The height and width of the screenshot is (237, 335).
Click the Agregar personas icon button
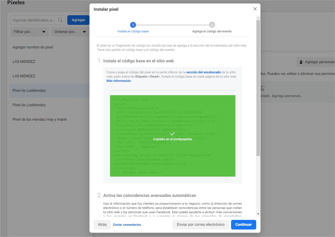tap(316, 62)
